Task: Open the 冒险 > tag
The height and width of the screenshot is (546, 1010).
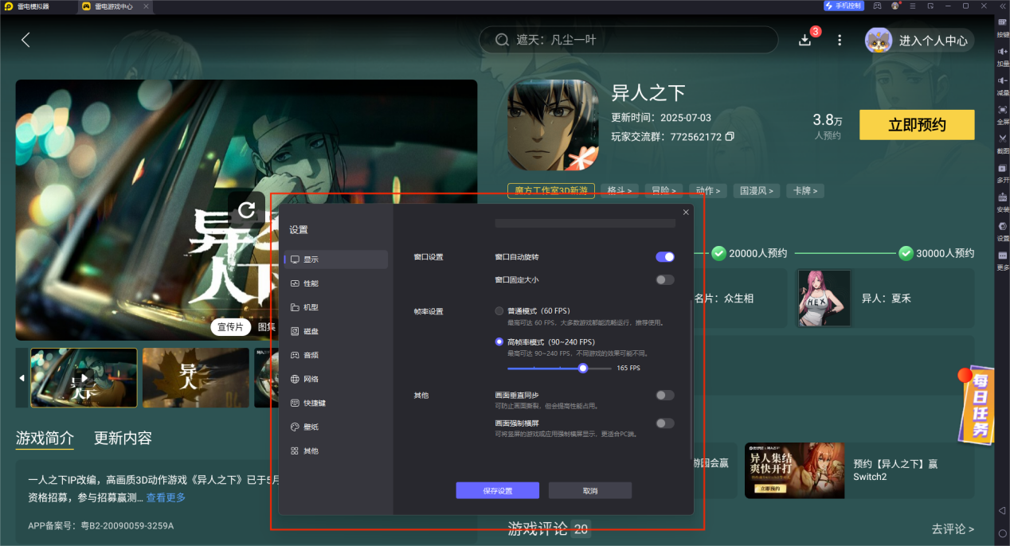Action: point(664,191)
